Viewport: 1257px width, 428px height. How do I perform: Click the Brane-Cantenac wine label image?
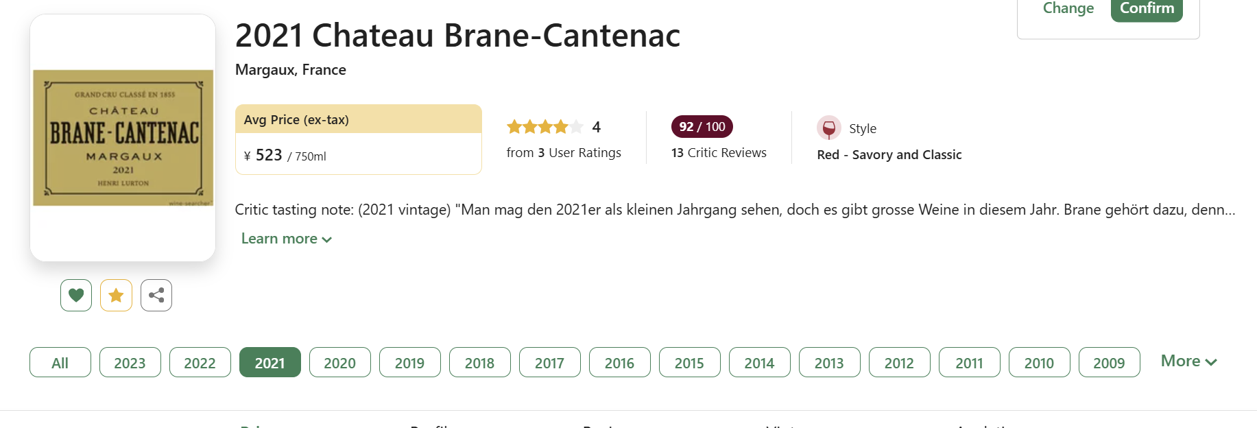[x=123, y=137]
